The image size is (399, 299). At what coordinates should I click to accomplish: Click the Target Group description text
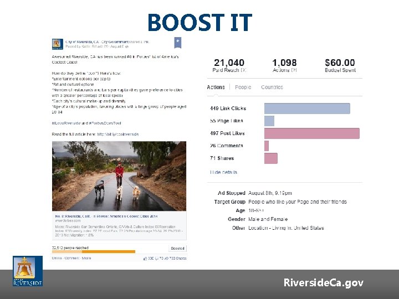pyautogui.click(x=298, y=202)
